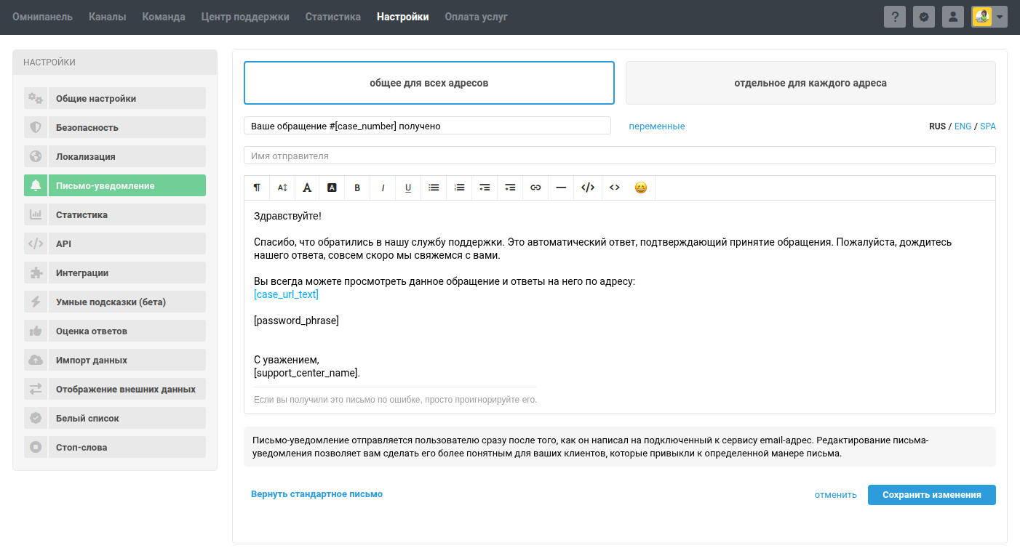Click the underline icon in the toolbar
1020x556 pixels.
[x=408, y=188]
